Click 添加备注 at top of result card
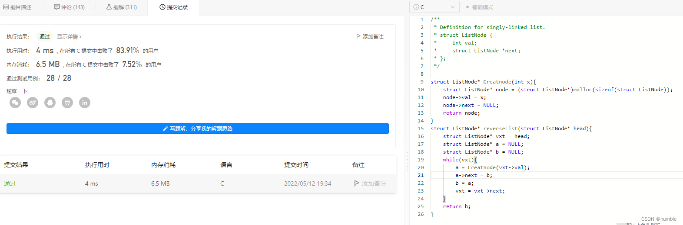This screenshot has height=225, width=683. [370, 37]
